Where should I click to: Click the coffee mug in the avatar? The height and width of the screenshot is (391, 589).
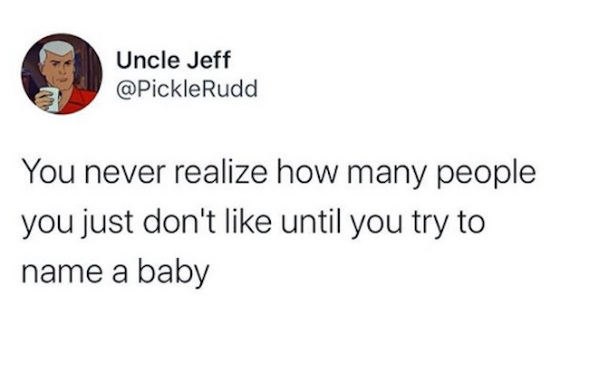pyautogui.click(x=52, y=98)
